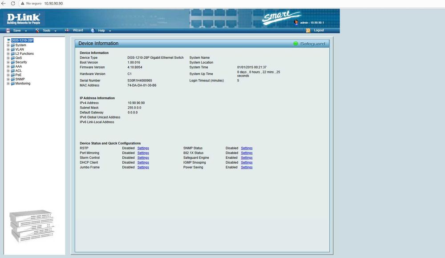The width and height of the screenshot is (445, 258).
Task: Click the Save floppy disk icon
Action: (x=8, y=30)
